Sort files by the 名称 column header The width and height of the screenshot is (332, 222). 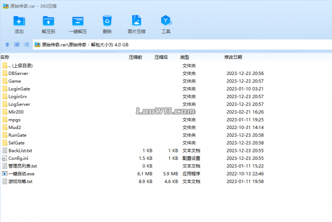pyautogui.click(x=5, y=57)
